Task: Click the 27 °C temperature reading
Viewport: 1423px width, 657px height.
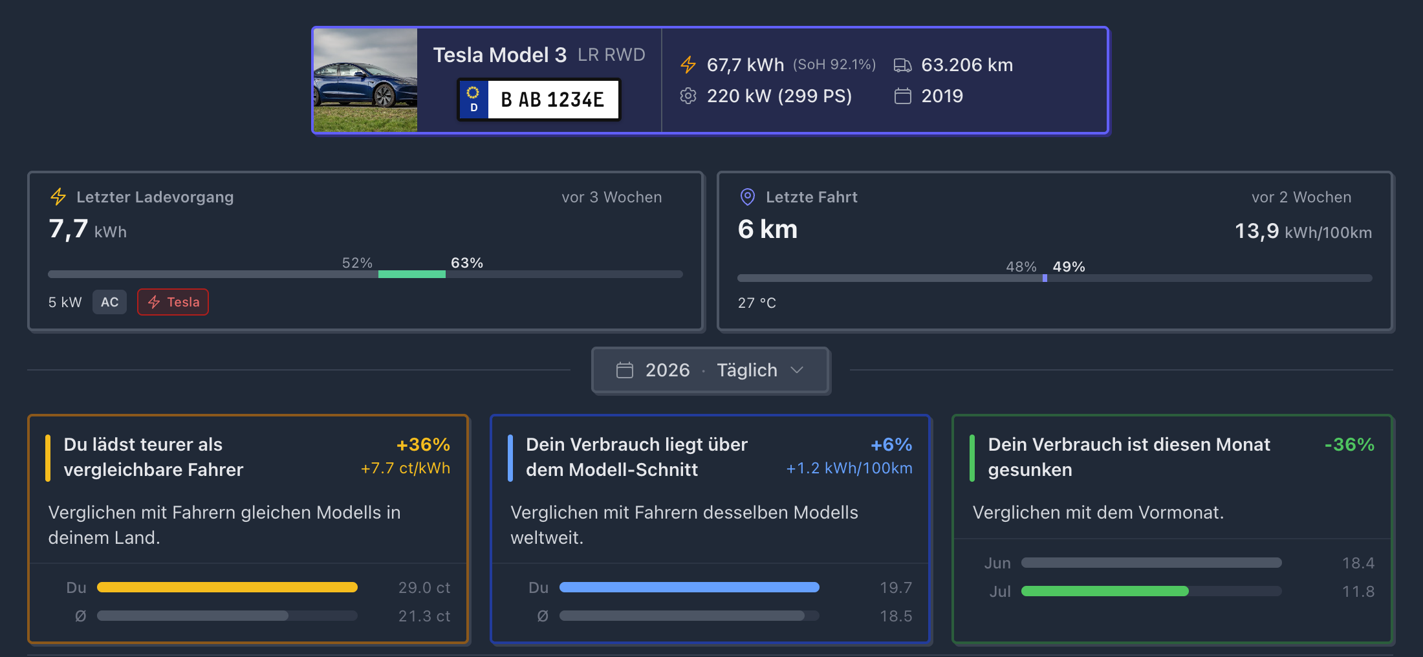Action: (x=757, y=303)
